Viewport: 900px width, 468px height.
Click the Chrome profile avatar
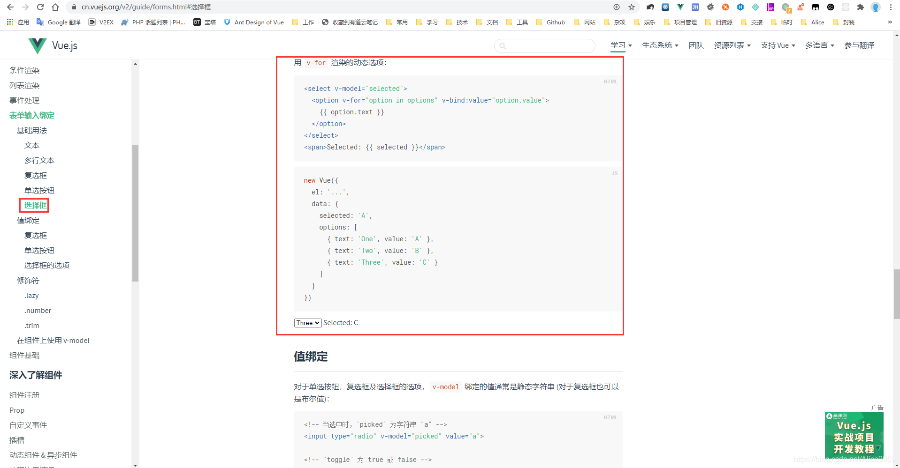pos(876,7)
